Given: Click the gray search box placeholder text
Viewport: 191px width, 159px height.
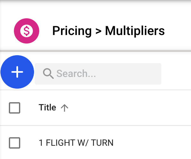Looking at the screenshot, I should 76,74.
